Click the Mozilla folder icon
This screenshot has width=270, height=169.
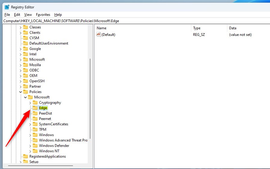pyautogui.click(x=26, y=65)
